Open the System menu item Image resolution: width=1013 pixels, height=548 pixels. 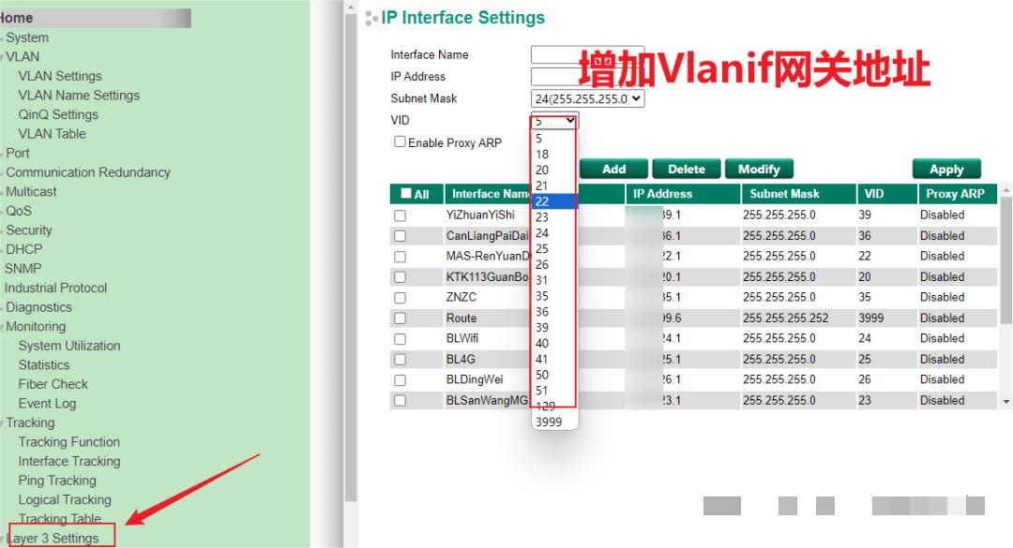click(x=27, y=37)
